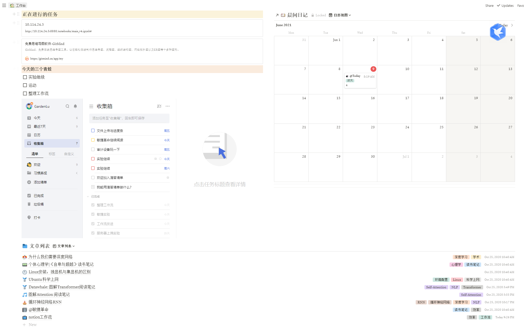
Task: Select the 日历 view in the sidebar
Action: point(37,135)
